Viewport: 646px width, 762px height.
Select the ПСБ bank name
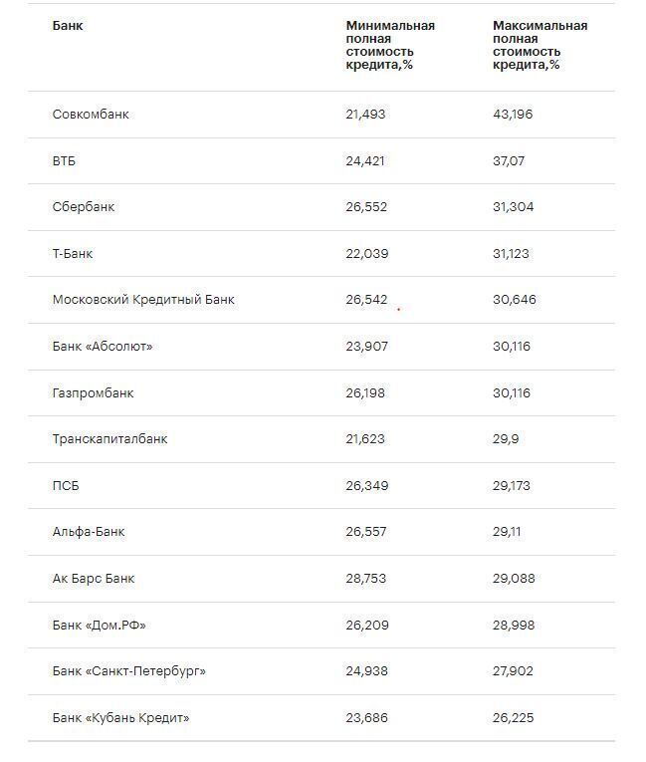click(x=66, y=486)
